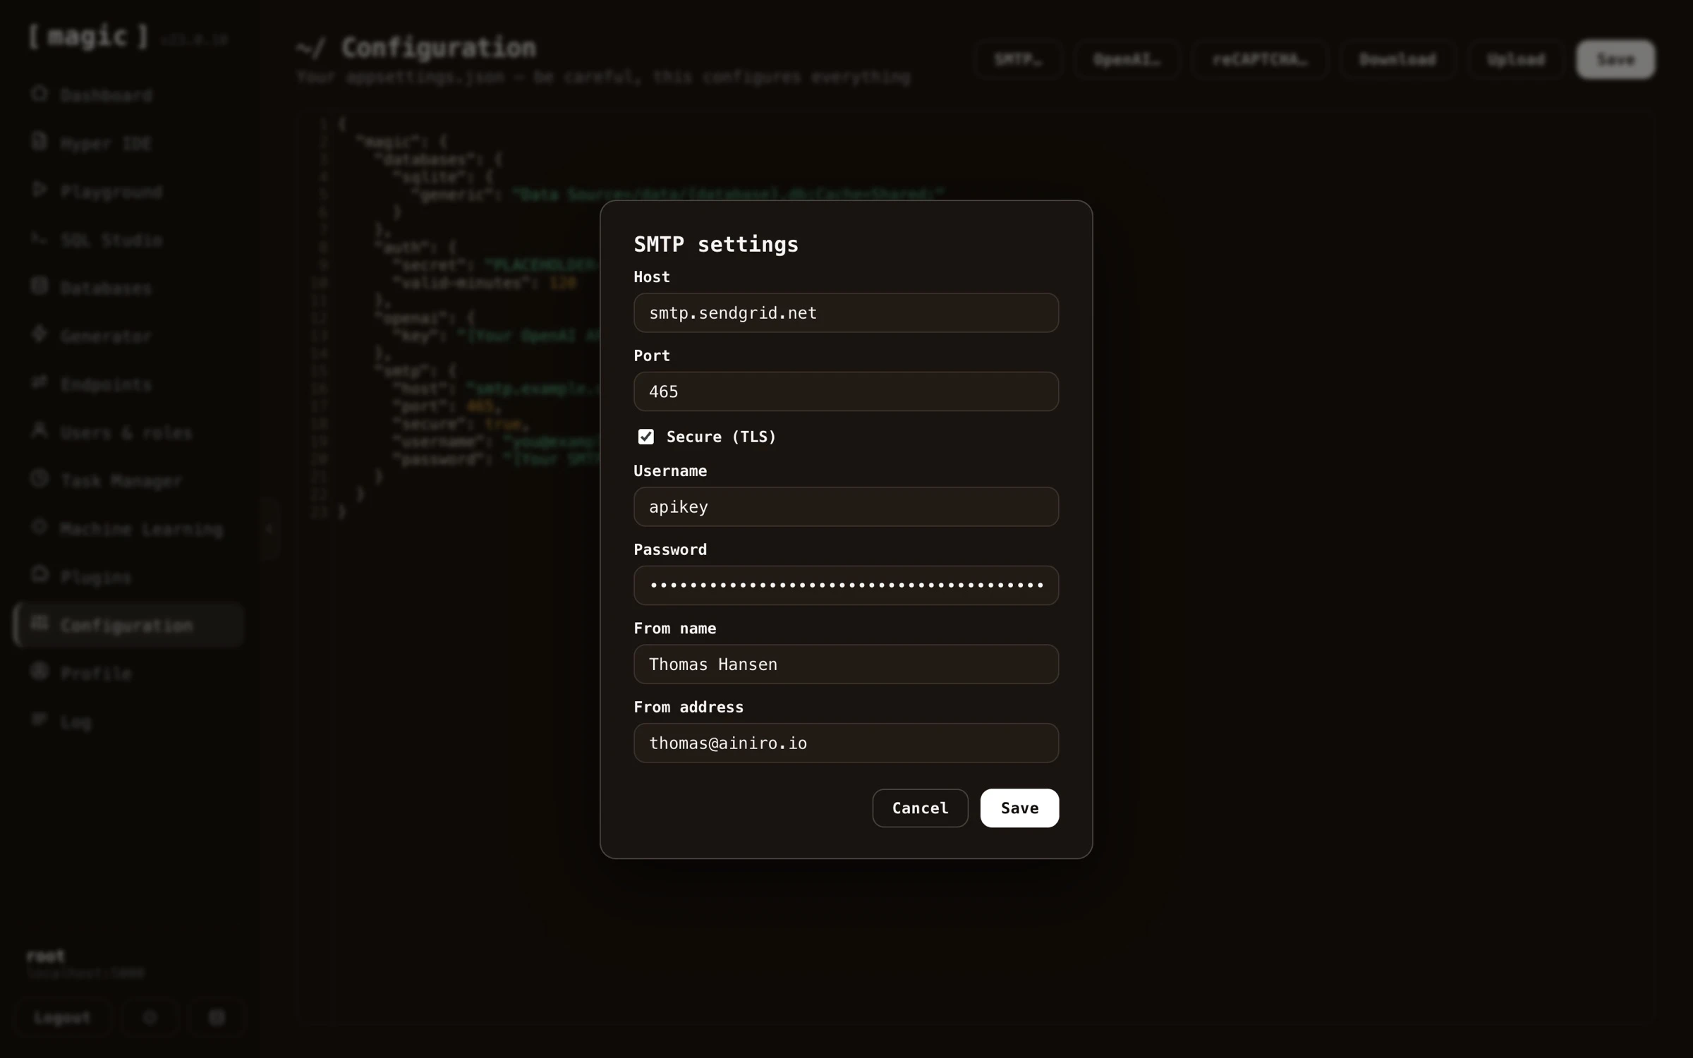Save the SMTP settings in the dialog
1693x1058 pixels.
(x=1019, y=808)
